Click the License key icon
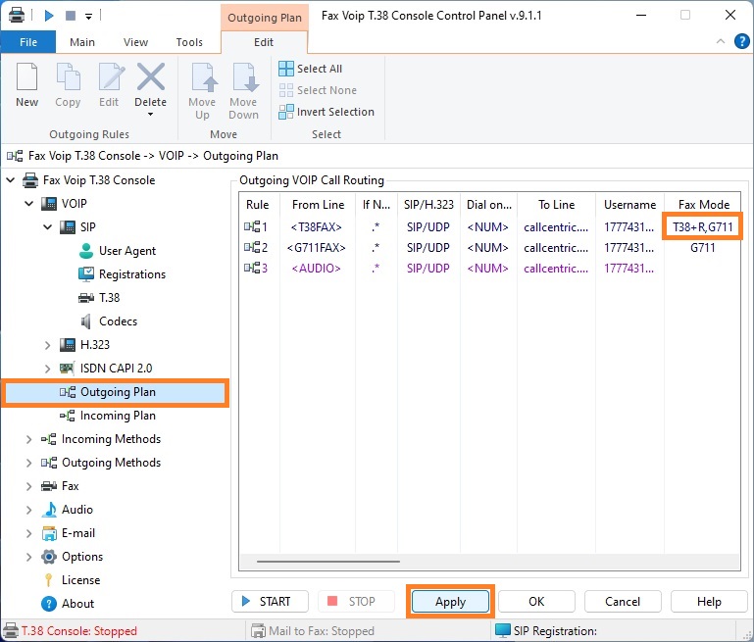This screenshot has width=754, height=642. tap(49, 580)
